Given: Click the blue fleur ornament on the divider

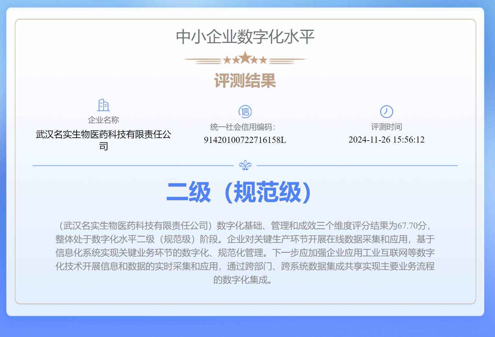Looking at the screenshot, I should pyautogui.click(x=245, y=165).
